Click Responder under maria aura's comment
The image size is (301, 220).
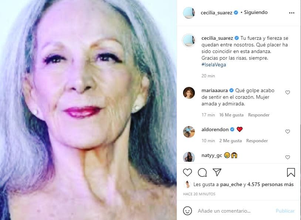tap(259, 115)
